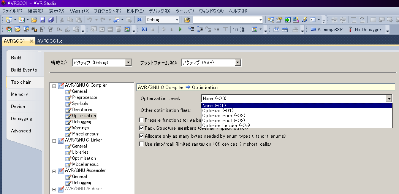Click the Stop Debugging square icon

(153, 30)
